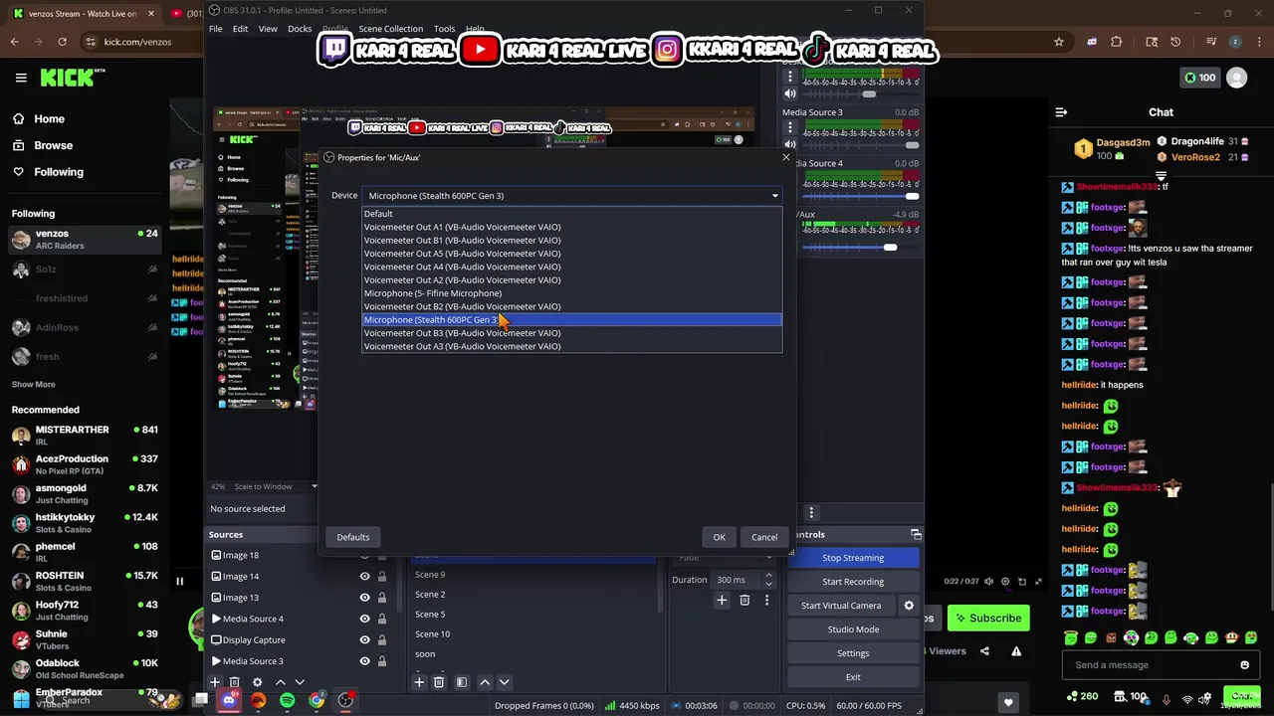Move scene up in Scenes dock

pyautogui.click(x=485, y=682)
